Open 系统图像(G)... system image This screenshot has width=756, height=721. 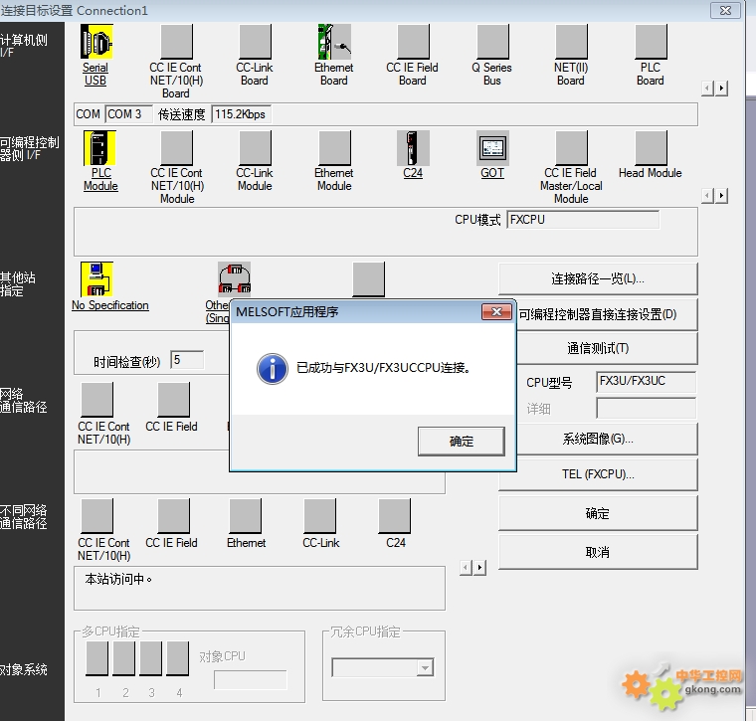click(607, 439)
